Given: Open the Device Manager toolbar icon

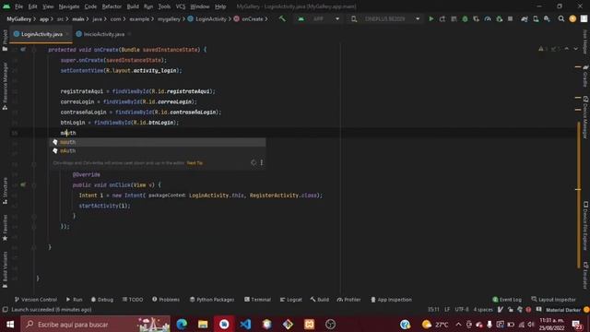Looking at the screenshot, I should [536, 18].
